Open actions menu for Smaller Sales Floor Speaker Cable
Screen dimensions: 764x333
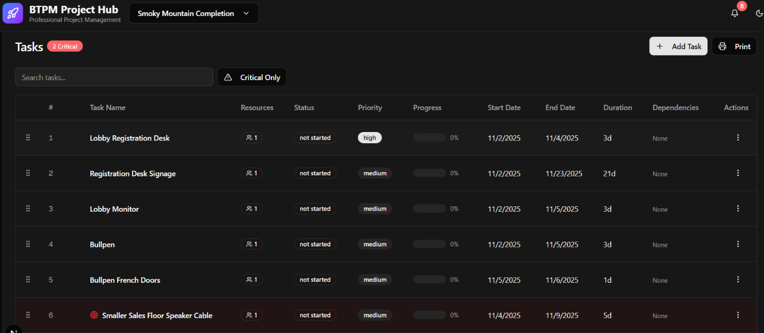coord(738,315)
